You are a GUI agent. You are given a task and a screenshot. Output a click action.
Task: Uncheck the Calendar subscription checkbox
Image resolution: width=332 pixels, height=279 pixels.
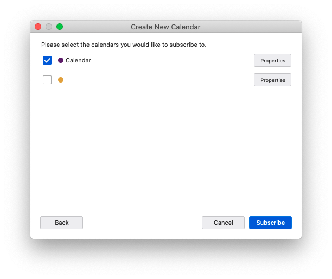tap(47, 60)
